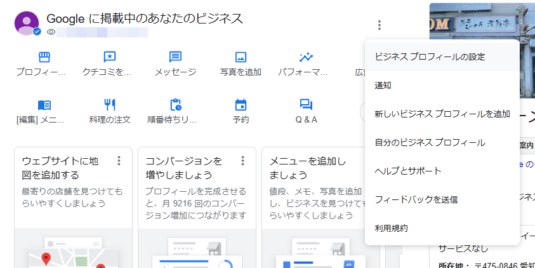535x268 pixels.
Task: Click the 順番待ちリ… waitlist icon
Action: click(175, 105)
